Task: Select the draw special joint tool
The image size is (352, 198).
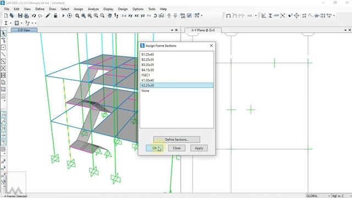Action: 3,48
